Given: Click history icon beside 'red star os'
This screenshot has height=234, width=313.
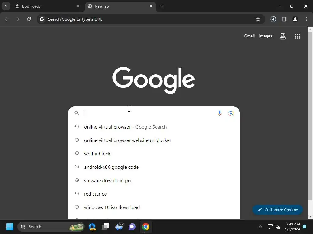Looking at the screenshot, I should (x=77, y=193).
